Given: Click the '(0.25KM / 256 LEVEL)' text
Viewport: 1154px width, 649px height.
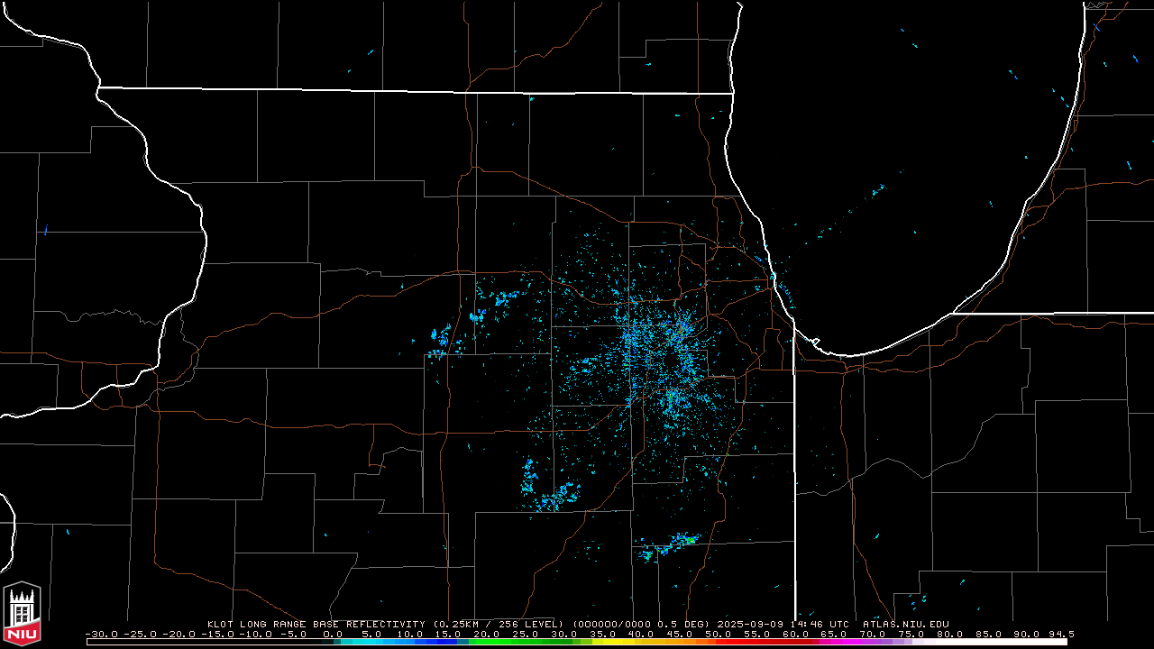Looking at the screenshot, I should 498,624.
